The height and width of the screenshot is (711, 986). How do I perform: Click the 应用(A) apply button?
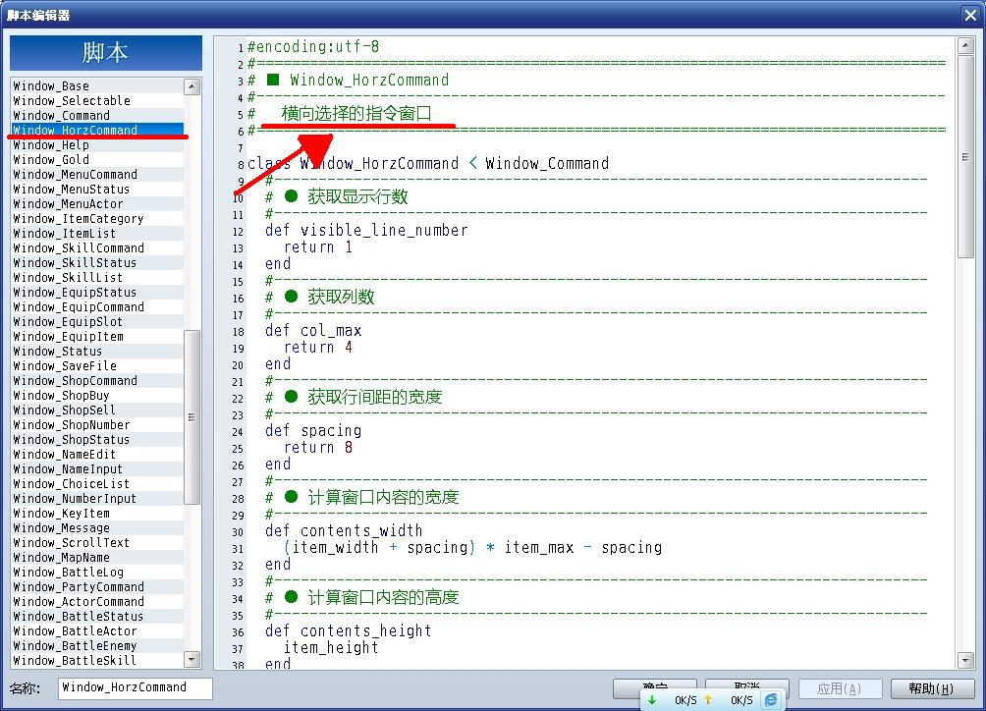840,689
